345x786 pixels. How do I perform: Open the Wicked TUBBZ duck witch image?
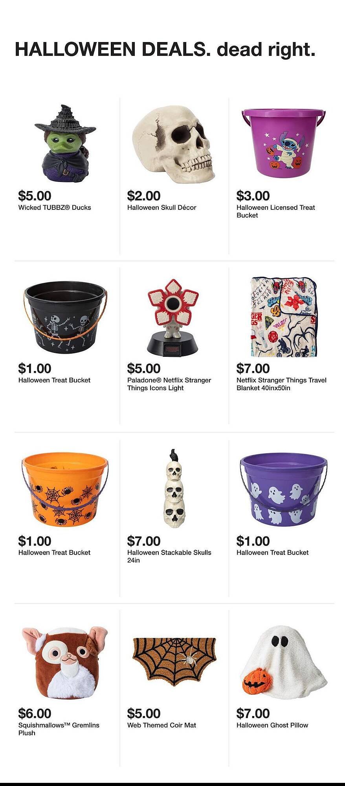pos(65,143)
